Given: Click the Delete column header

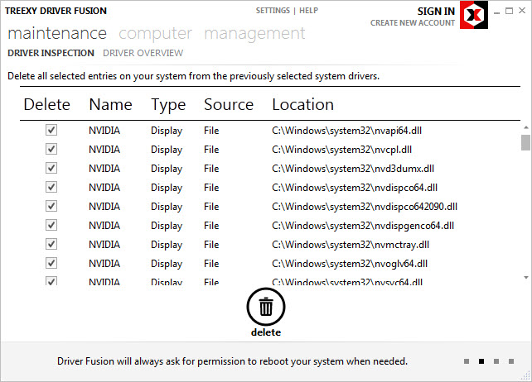Looking at the screenshot, I should (x=47, y=104).
